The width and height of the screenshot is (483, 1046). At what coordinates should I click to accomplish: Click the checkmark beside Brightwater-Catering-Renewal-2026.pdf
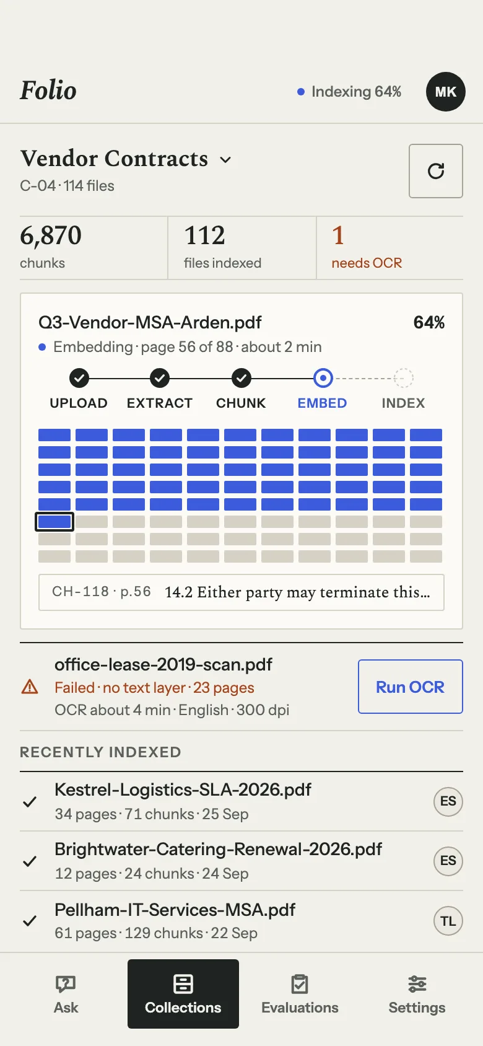30,861
